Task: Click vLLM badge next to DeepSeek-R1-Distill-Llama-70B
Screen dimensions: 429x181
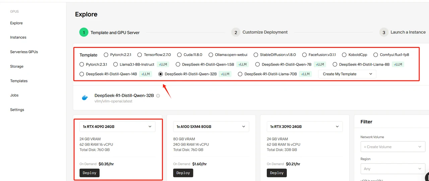Action: point(306,74)
